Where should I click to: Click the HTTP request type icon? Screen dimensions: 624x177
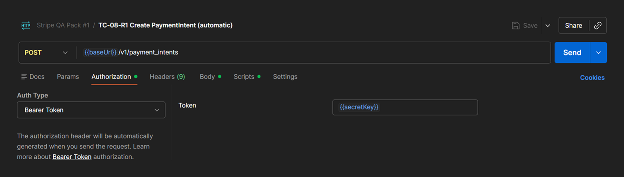(x=26, y=25)
